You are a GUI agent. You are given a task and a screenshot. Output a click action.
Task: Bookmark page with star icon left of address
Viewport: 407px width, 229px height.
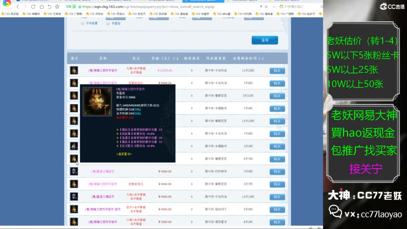pos(57,7)
